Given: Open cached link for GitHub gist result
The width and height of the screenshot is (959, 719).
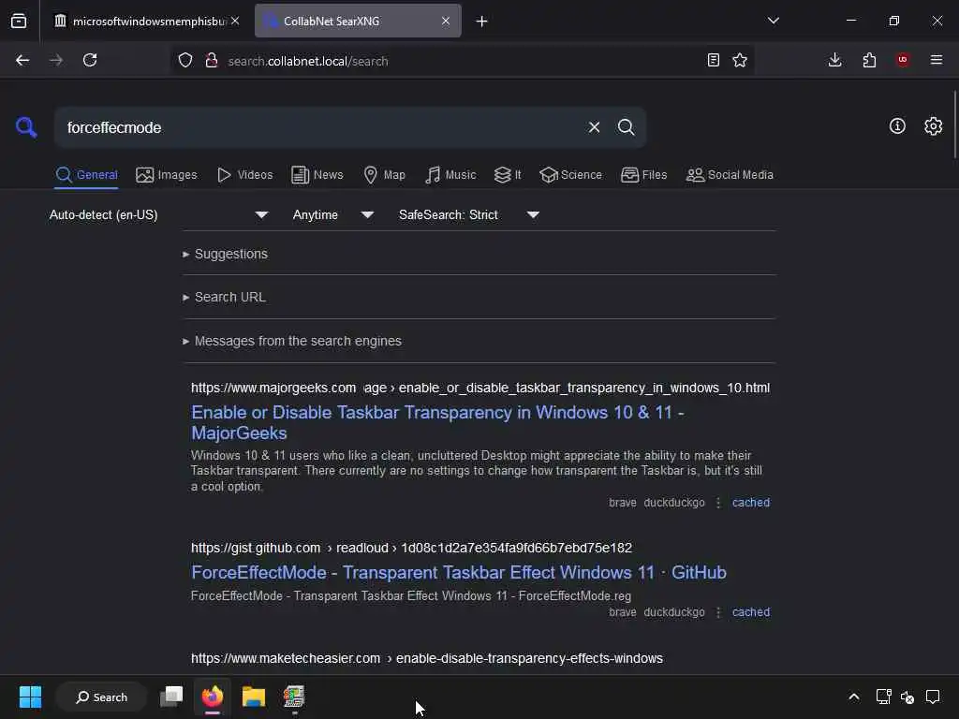Looking at the screenshot, I should [x=751, y=612].
